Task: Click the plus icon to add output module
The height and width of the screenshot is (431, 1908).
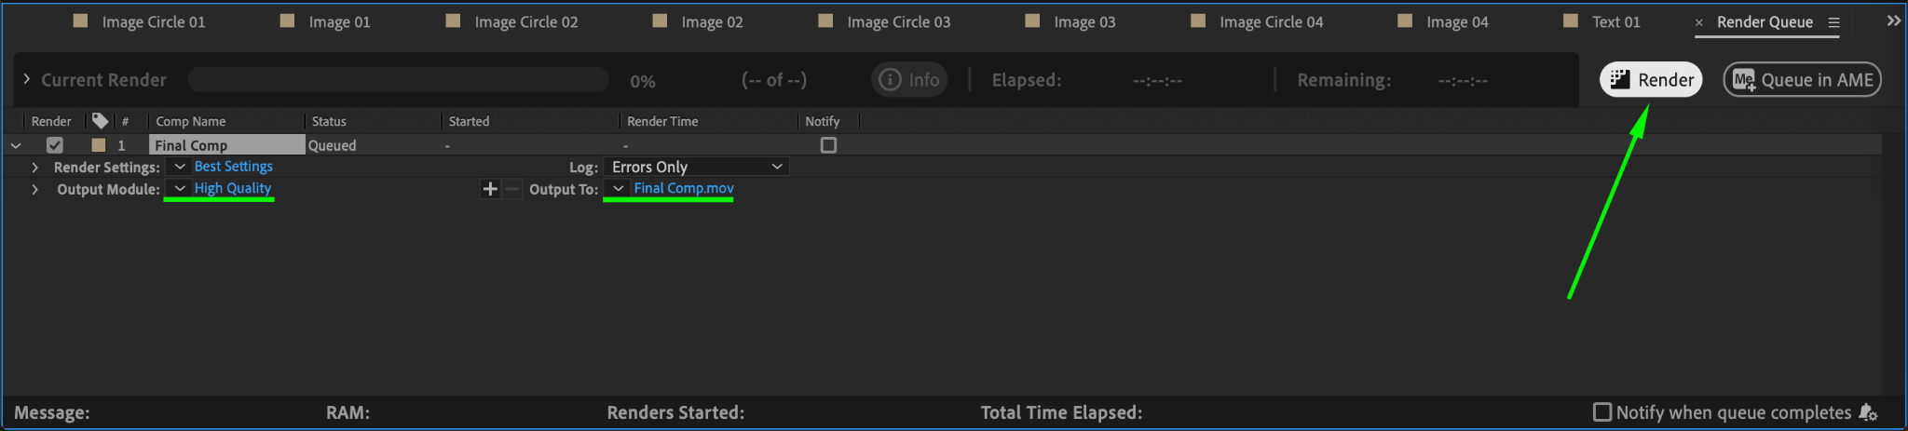Action: (490, 189)
